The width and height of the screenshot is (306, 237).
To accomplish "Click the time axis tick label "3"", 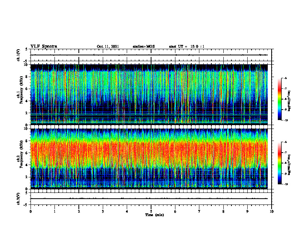I will [103, 211].
